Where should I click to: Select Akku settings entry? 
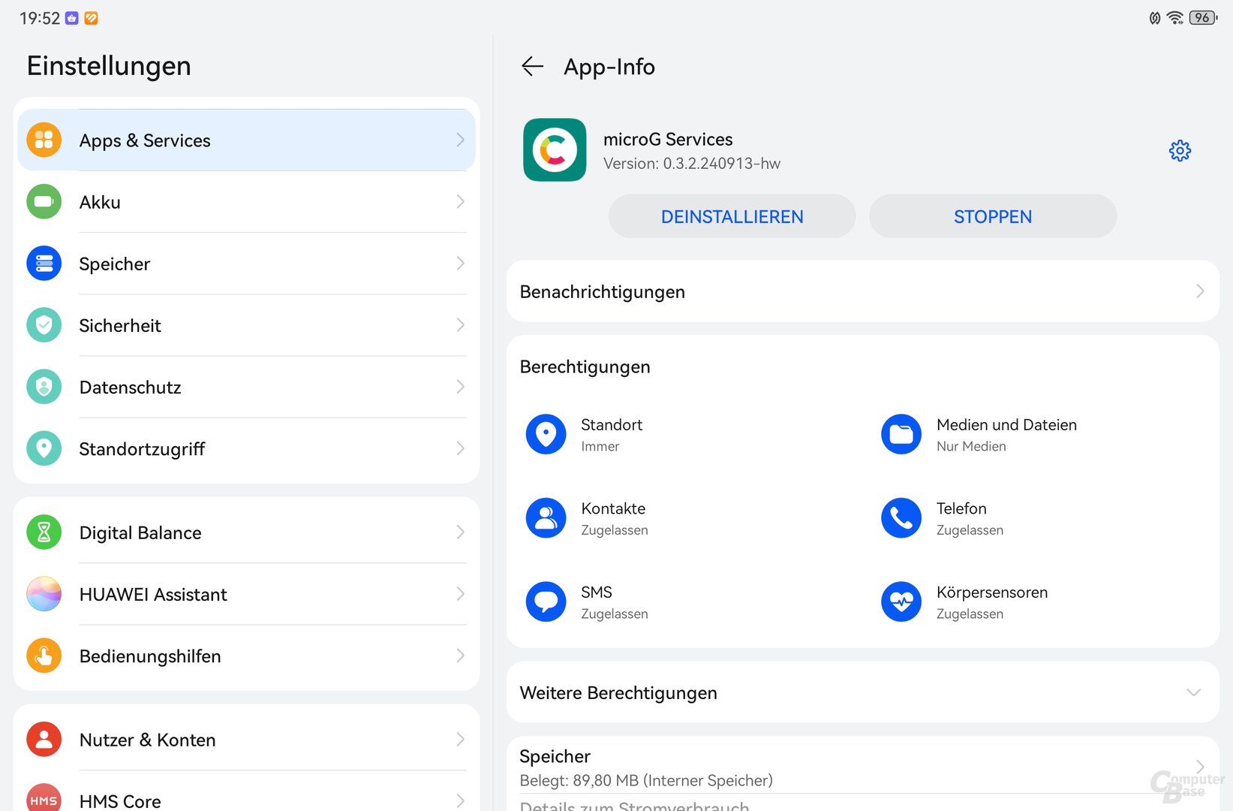[246, 201]
